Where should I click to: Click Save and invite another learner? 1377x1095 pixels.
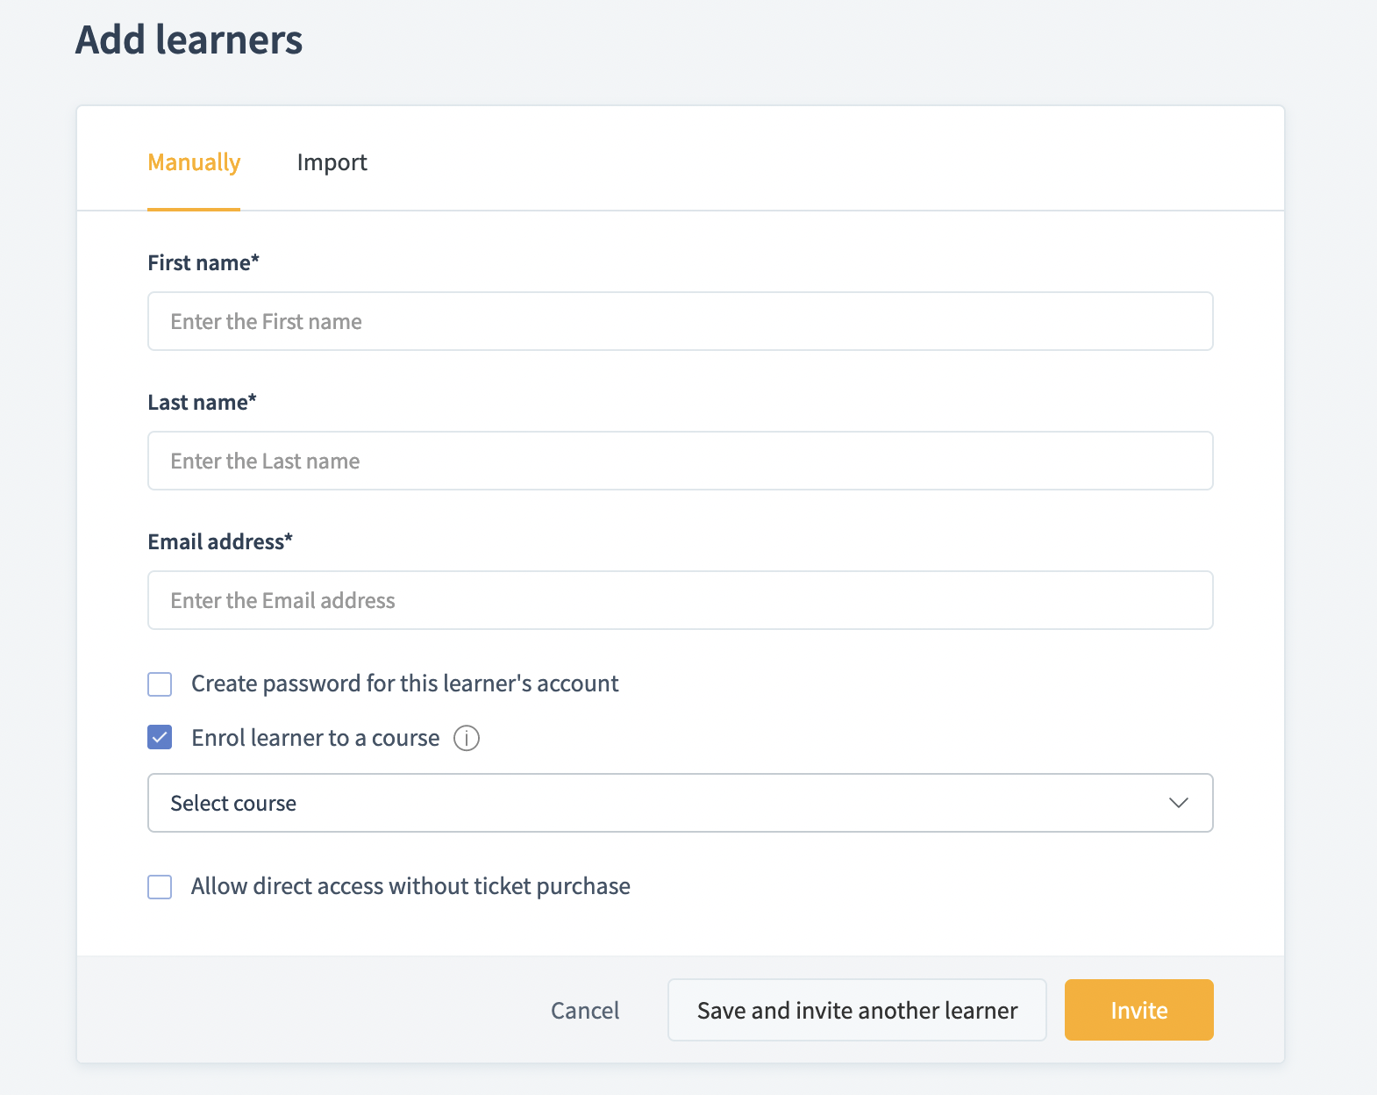tap(857, 1010)
